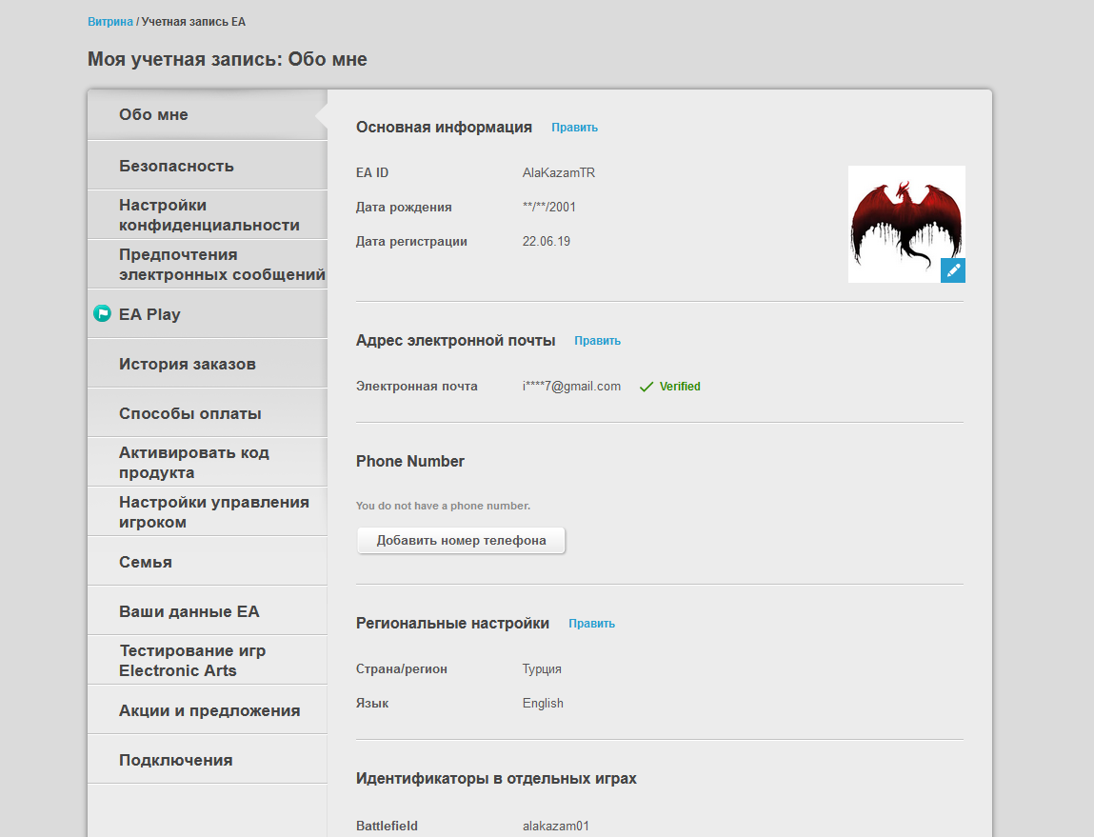The height and width of the screenshot is (837, 1094).
Task: Go to Способы оплаты
Action: pyautogui.click(x=208, y=413)
